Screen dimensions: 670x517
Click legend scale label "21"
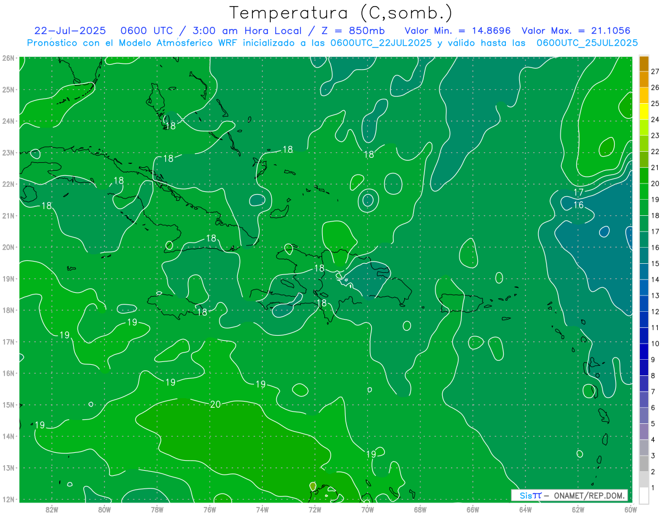(655, 167)
